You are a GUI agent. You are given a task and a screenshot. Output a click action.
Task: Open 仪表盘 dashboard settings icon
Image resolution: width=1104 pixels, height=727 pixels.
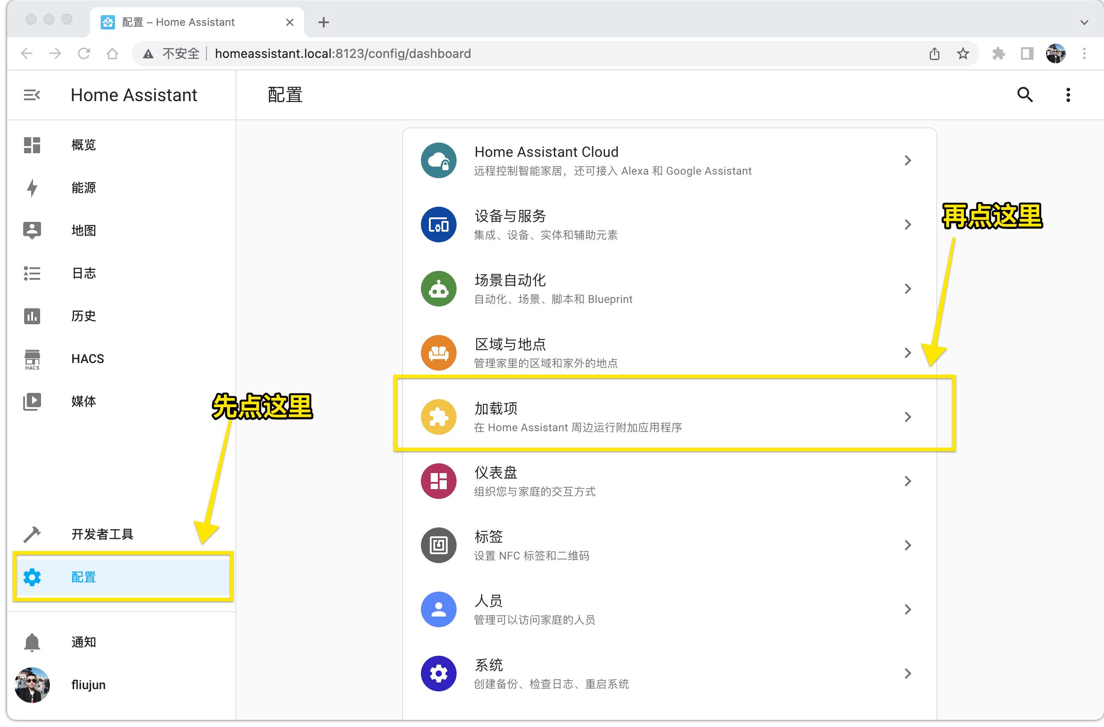(x=438, y=481)
